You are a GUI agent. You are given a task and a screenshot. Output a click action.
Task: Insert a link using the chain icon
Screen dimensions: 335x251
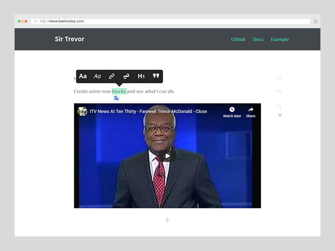[x=112, y=76]
